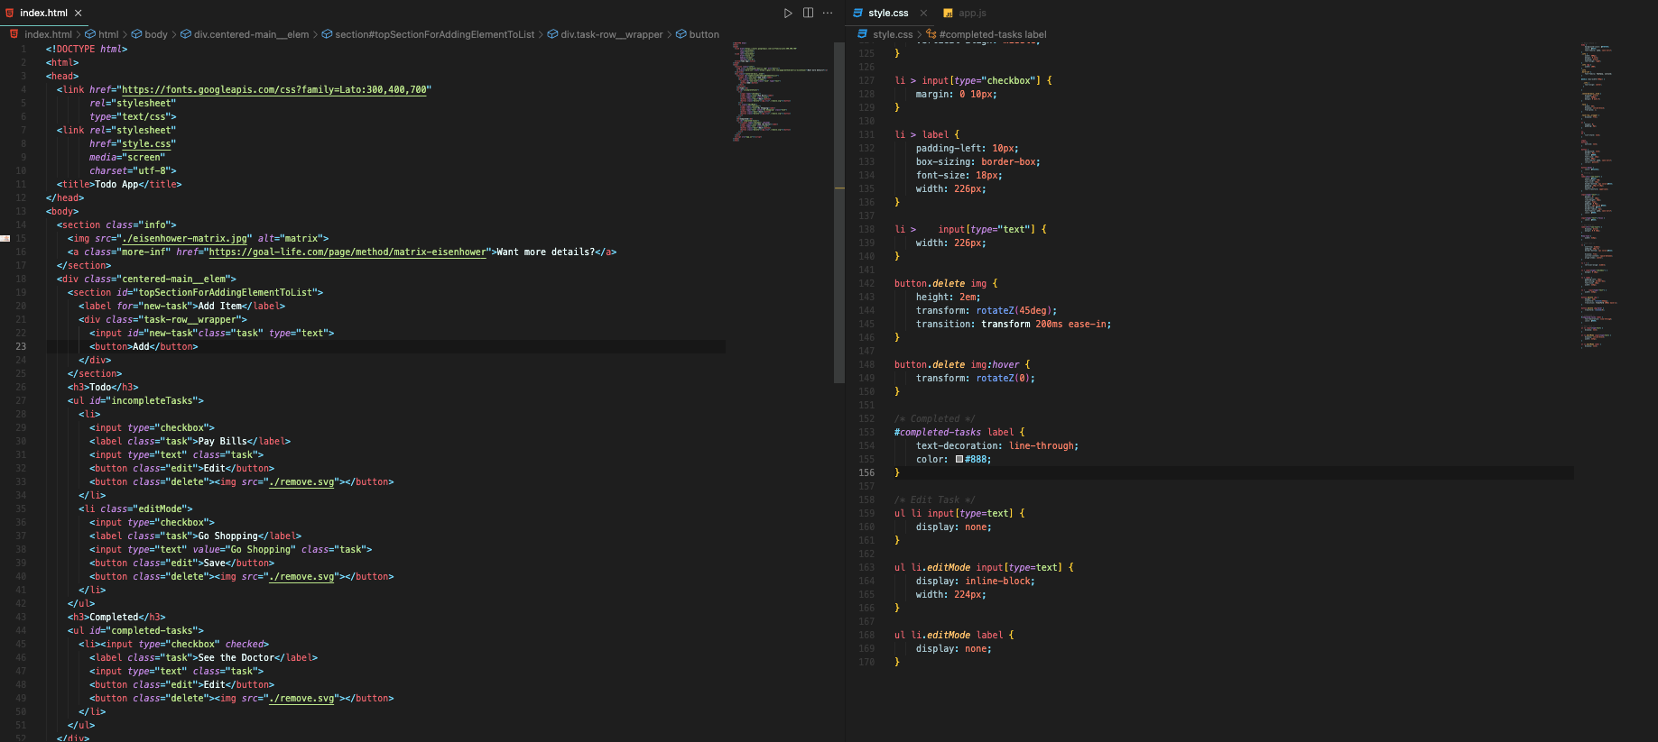Close the index.html tab
Viewport: 1658px width, 742px height.
click(79, 13)
